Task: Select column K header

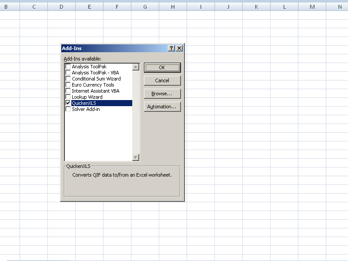Action: pyautogui.click(x=256, y=7)
